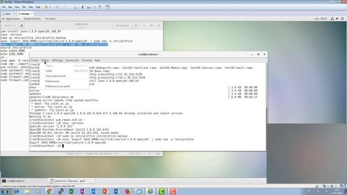Open the gedit hamburger menu
347x195 pixels.
pyautogui.click(x=136, y=25)
